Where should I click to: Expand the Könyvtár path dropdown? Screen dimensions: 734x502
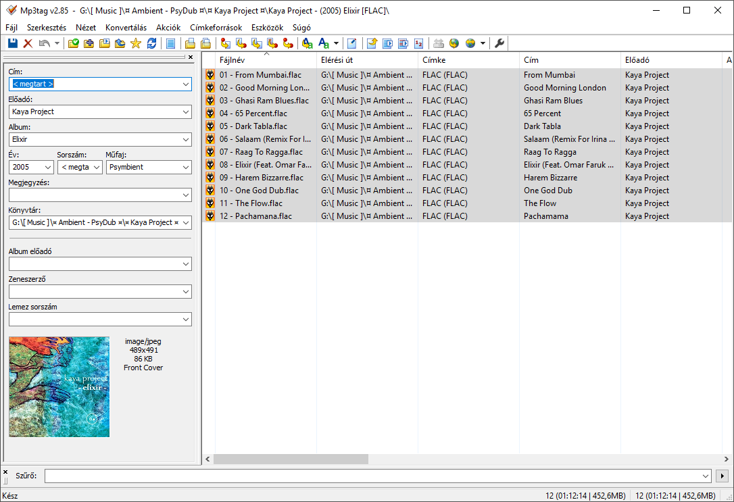click(185, 223)
